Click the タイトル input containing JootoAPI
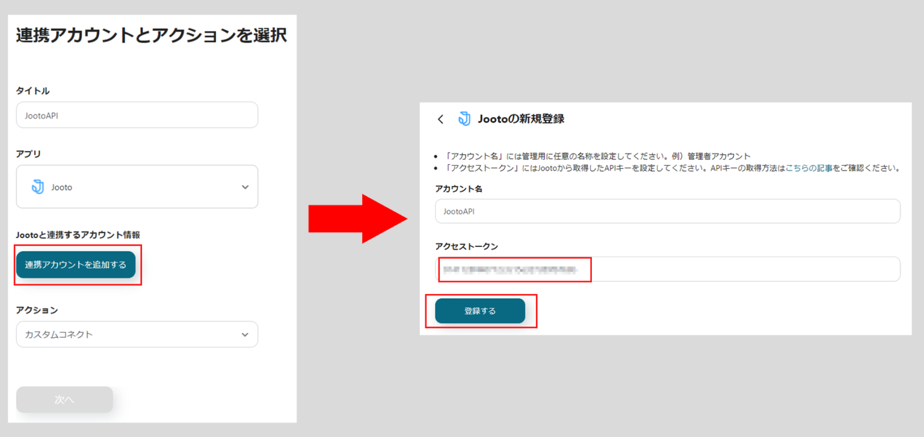This screenshot has width=924, height=437. [x=137, y=115]
